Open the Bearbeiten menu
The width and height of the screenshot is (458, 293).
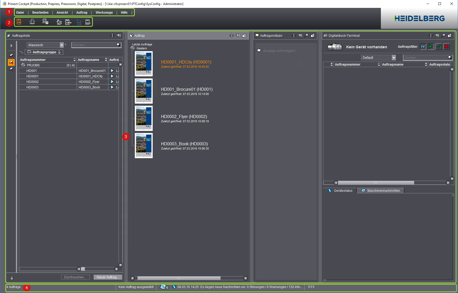tap(40, 12)
